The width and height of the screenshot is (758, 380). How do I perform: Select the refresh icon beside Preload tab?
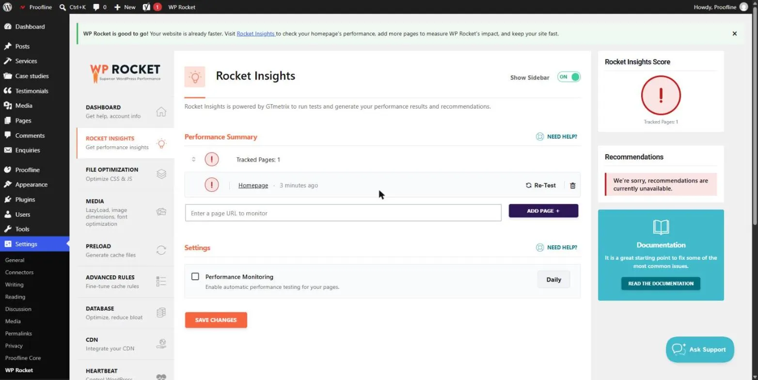[x=161, y=250]
